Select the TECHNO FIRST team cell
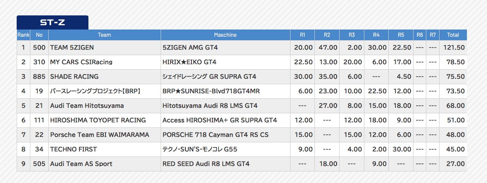 [73, 149]
